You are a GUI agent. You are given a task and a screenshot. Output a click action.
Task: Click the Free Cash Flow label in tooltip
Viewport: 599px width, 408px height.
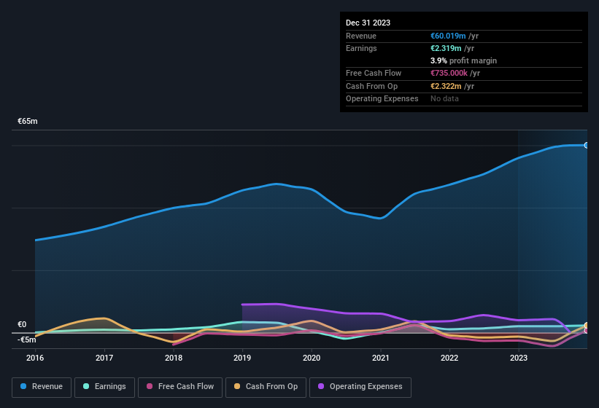tap(374, 73)
